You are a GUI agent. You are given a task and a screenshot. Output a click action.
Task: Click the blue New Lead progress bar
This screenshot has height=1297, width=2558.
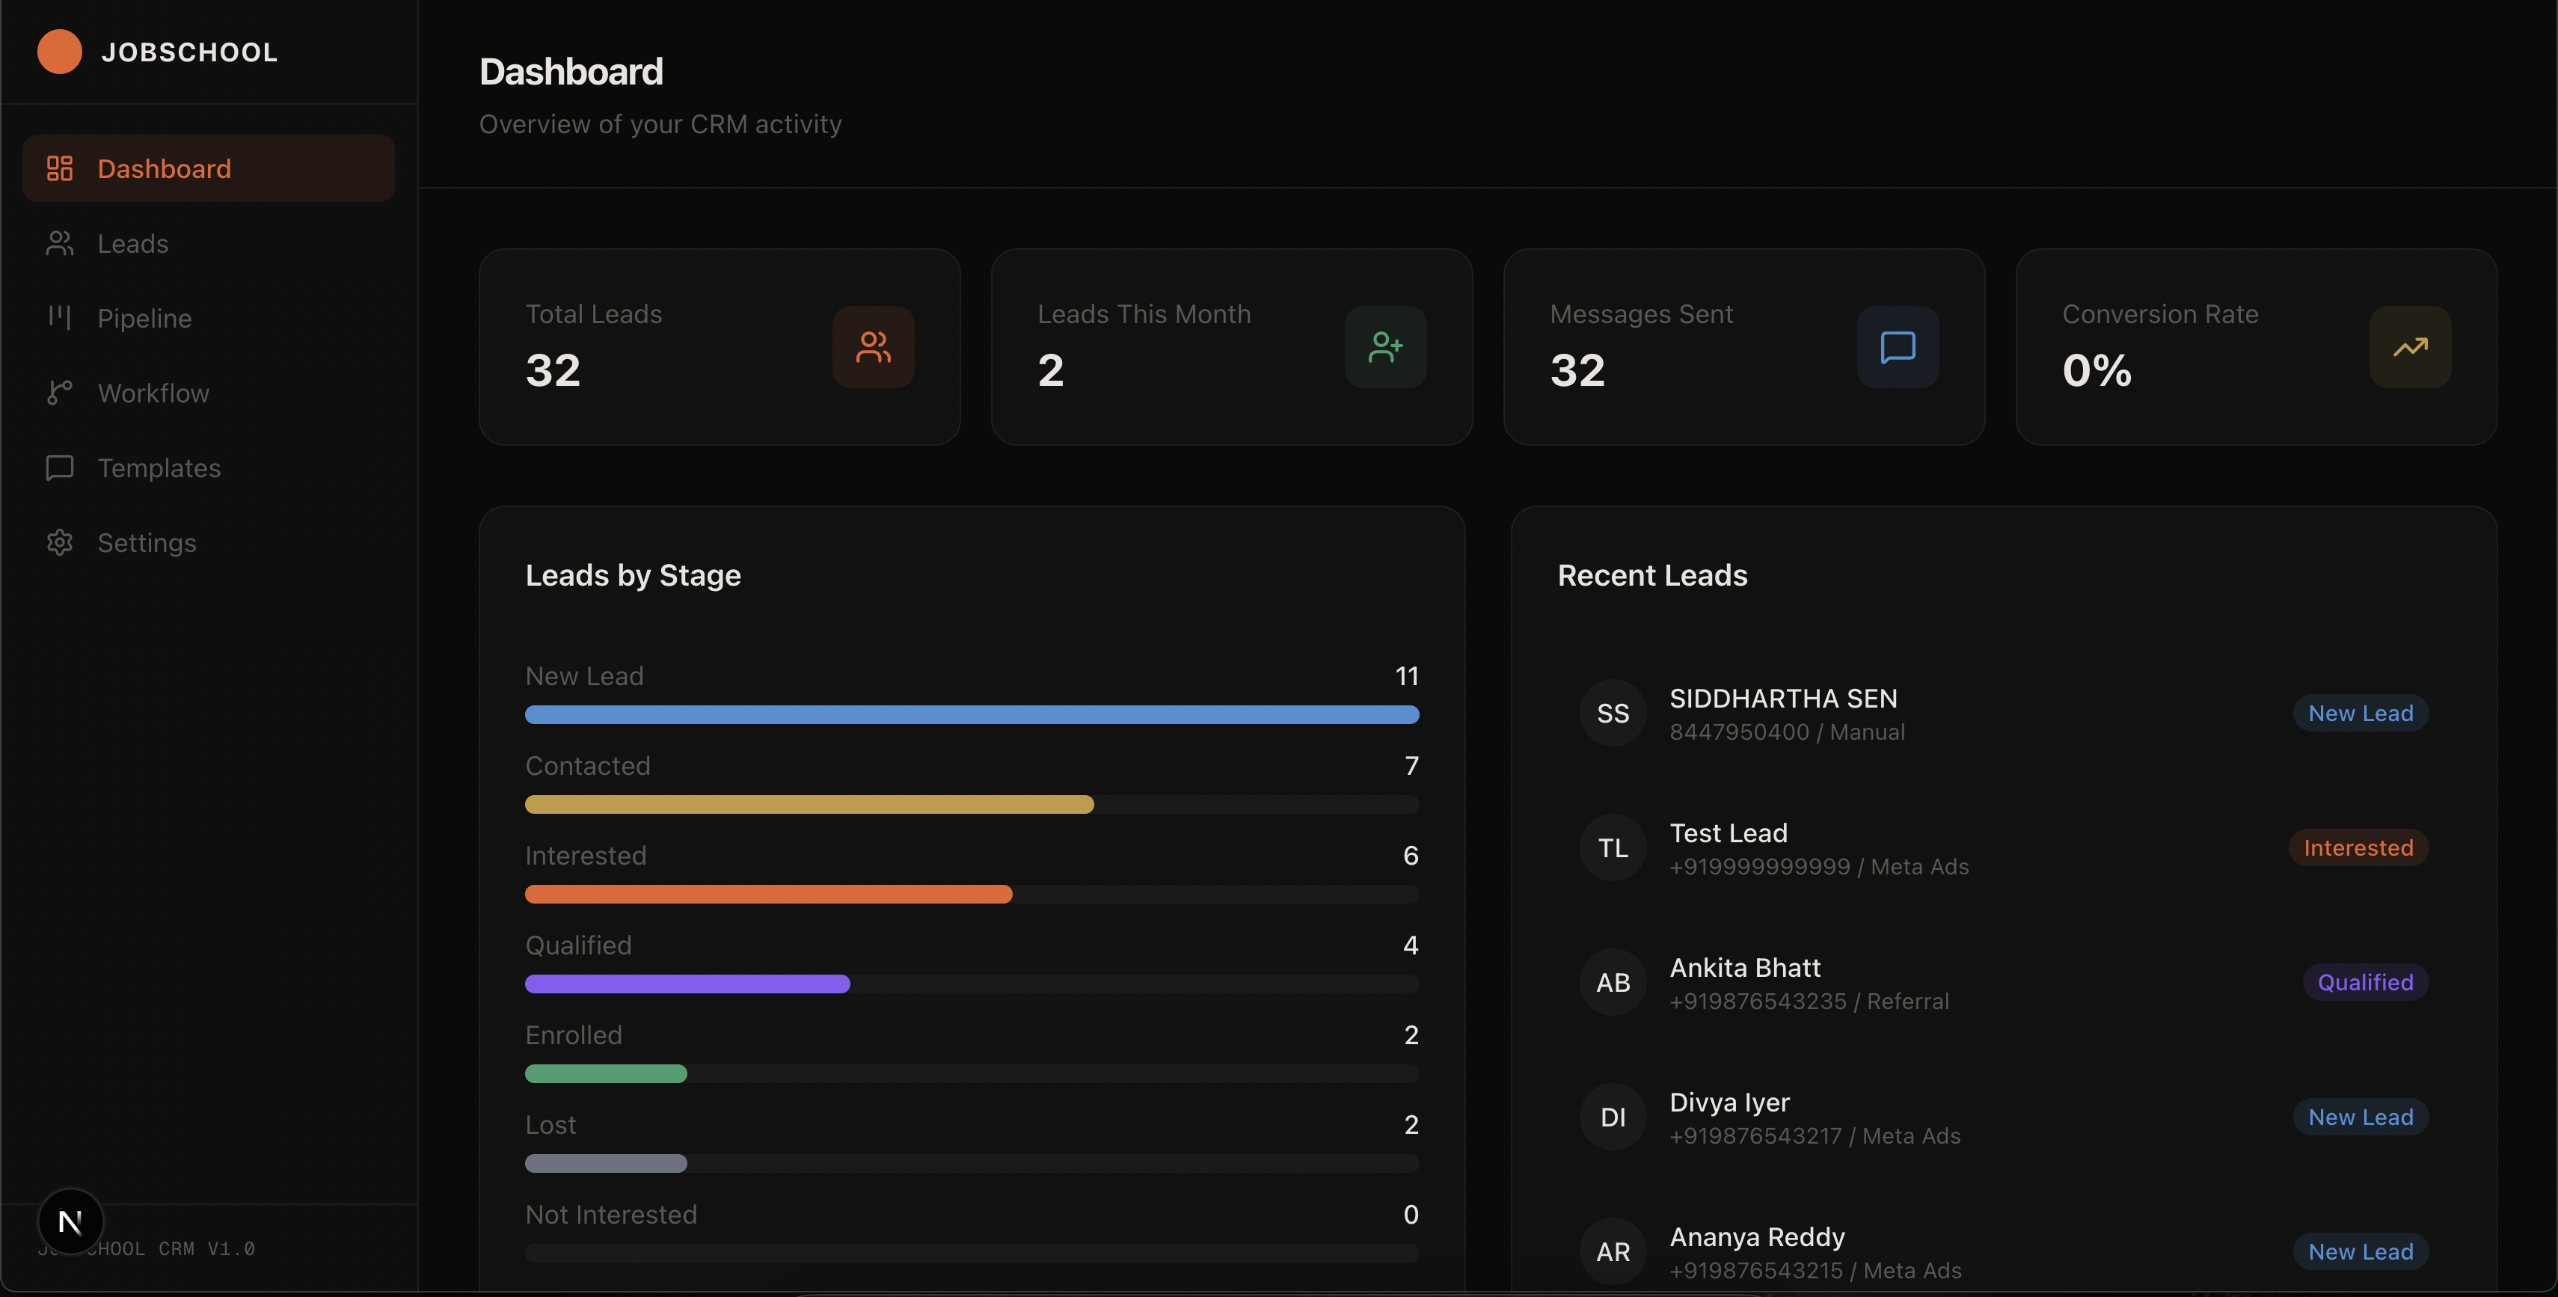[x=971, y=715]
